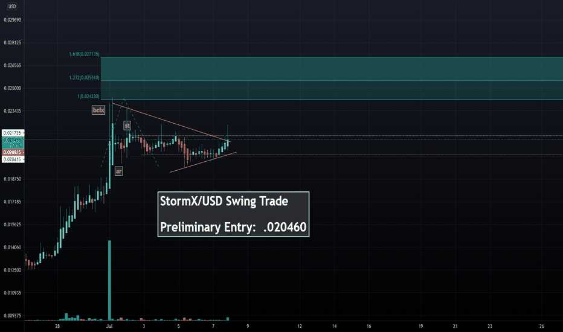The image size is (563, 332).
Task: Click the '19' date axis label
Action: coord(421,326)
